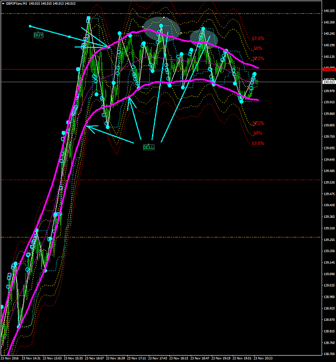Click the upper 61.8% Fibonacci label

(258, 38)
